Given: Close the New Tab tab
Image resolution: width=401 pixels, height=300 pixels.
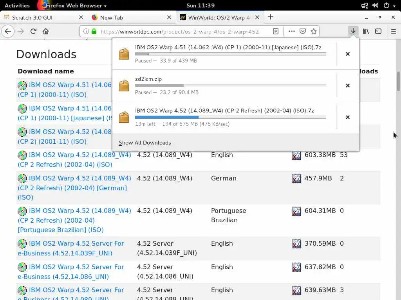Looking at the screenshot, I should coord(169,17).
